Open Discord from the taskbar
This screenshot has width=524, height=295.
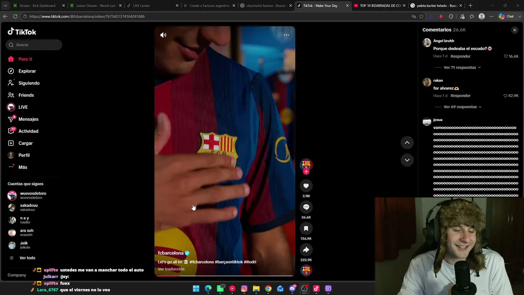click(x=292, y=289)
